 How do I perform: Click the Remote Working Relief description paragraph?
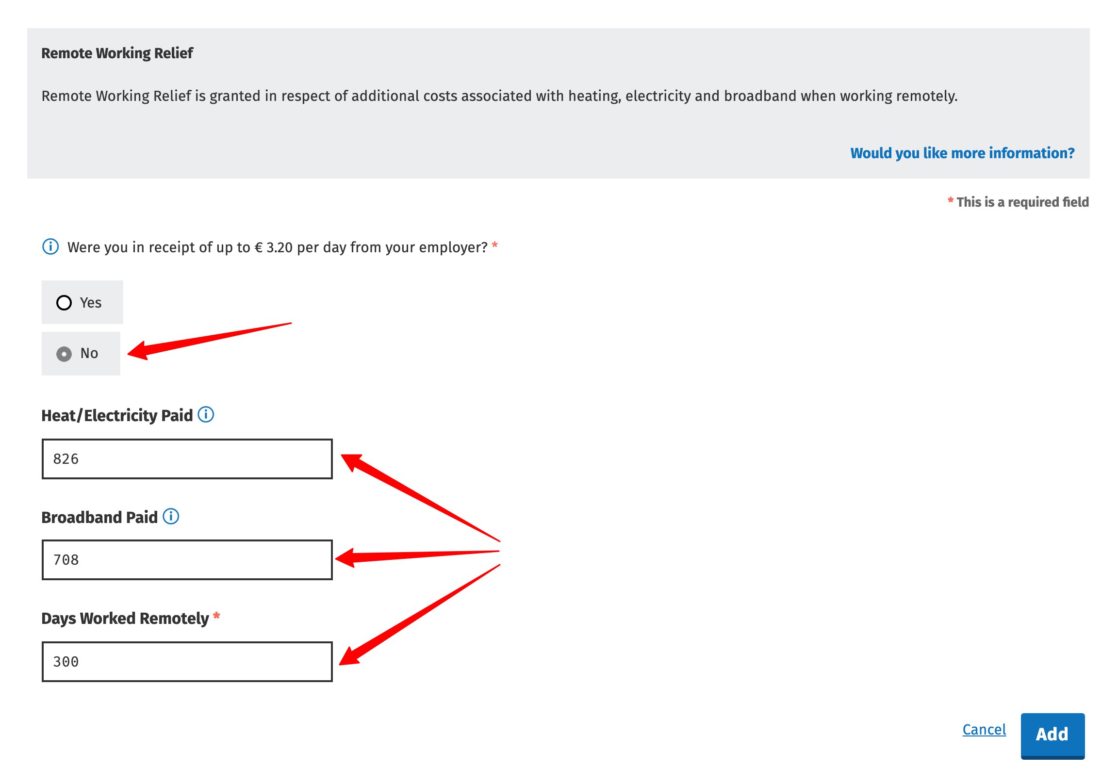pos(499,96)
